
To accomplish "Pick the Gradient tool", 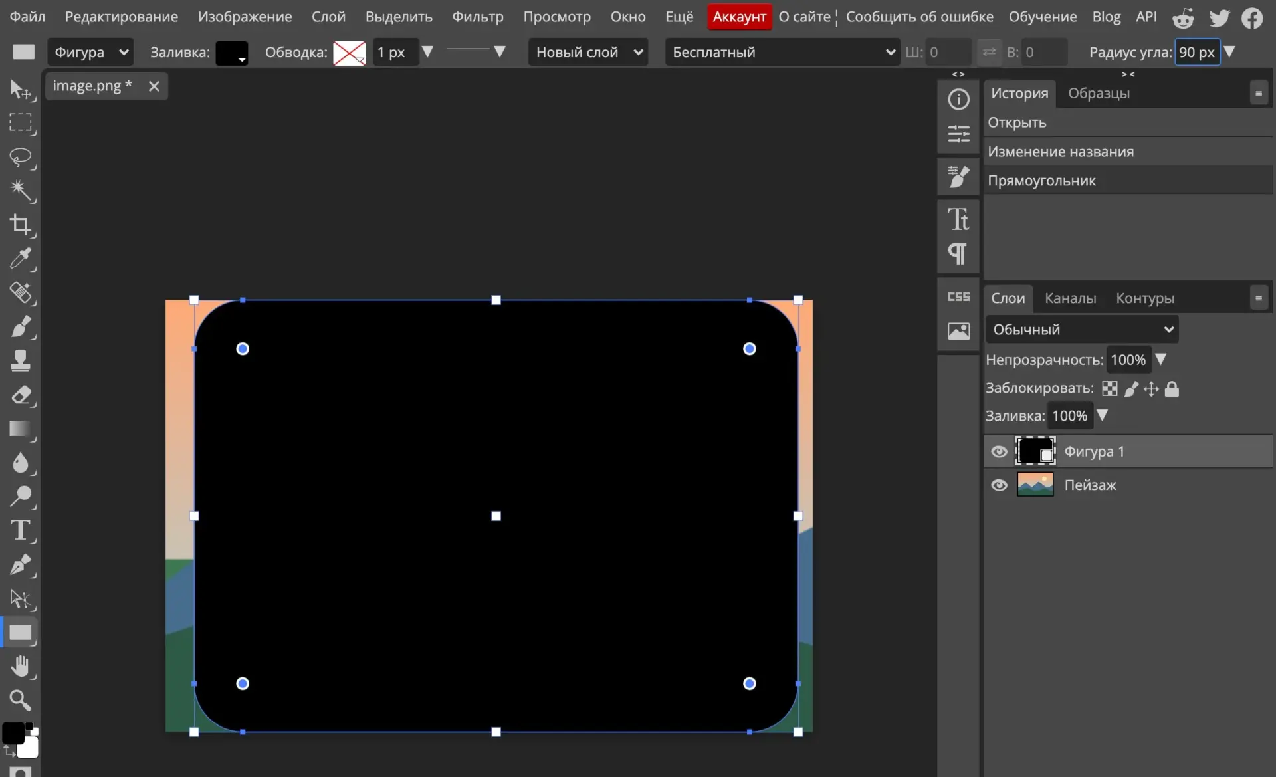I will (20, 429).
